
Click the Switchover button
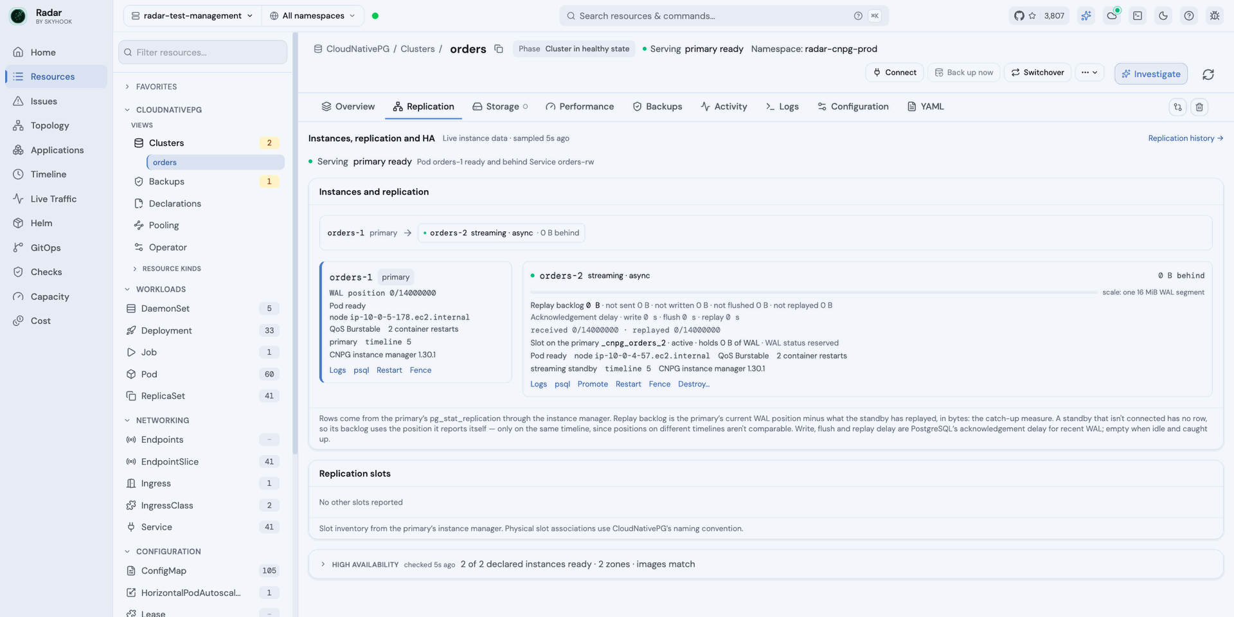click(1037, 73)
